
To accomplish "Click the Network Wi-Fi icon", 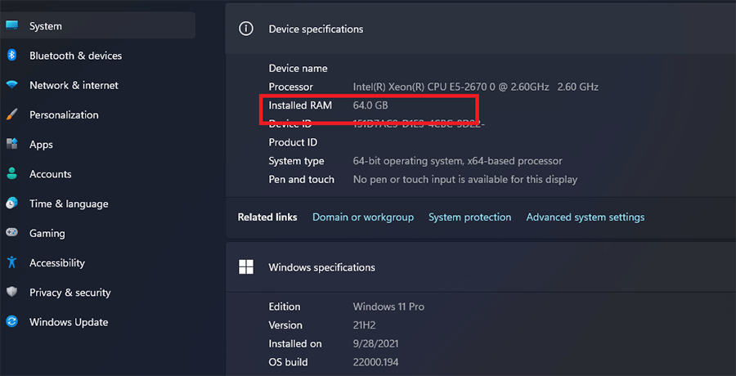I will pyautogui.click(x=11, y=85).
